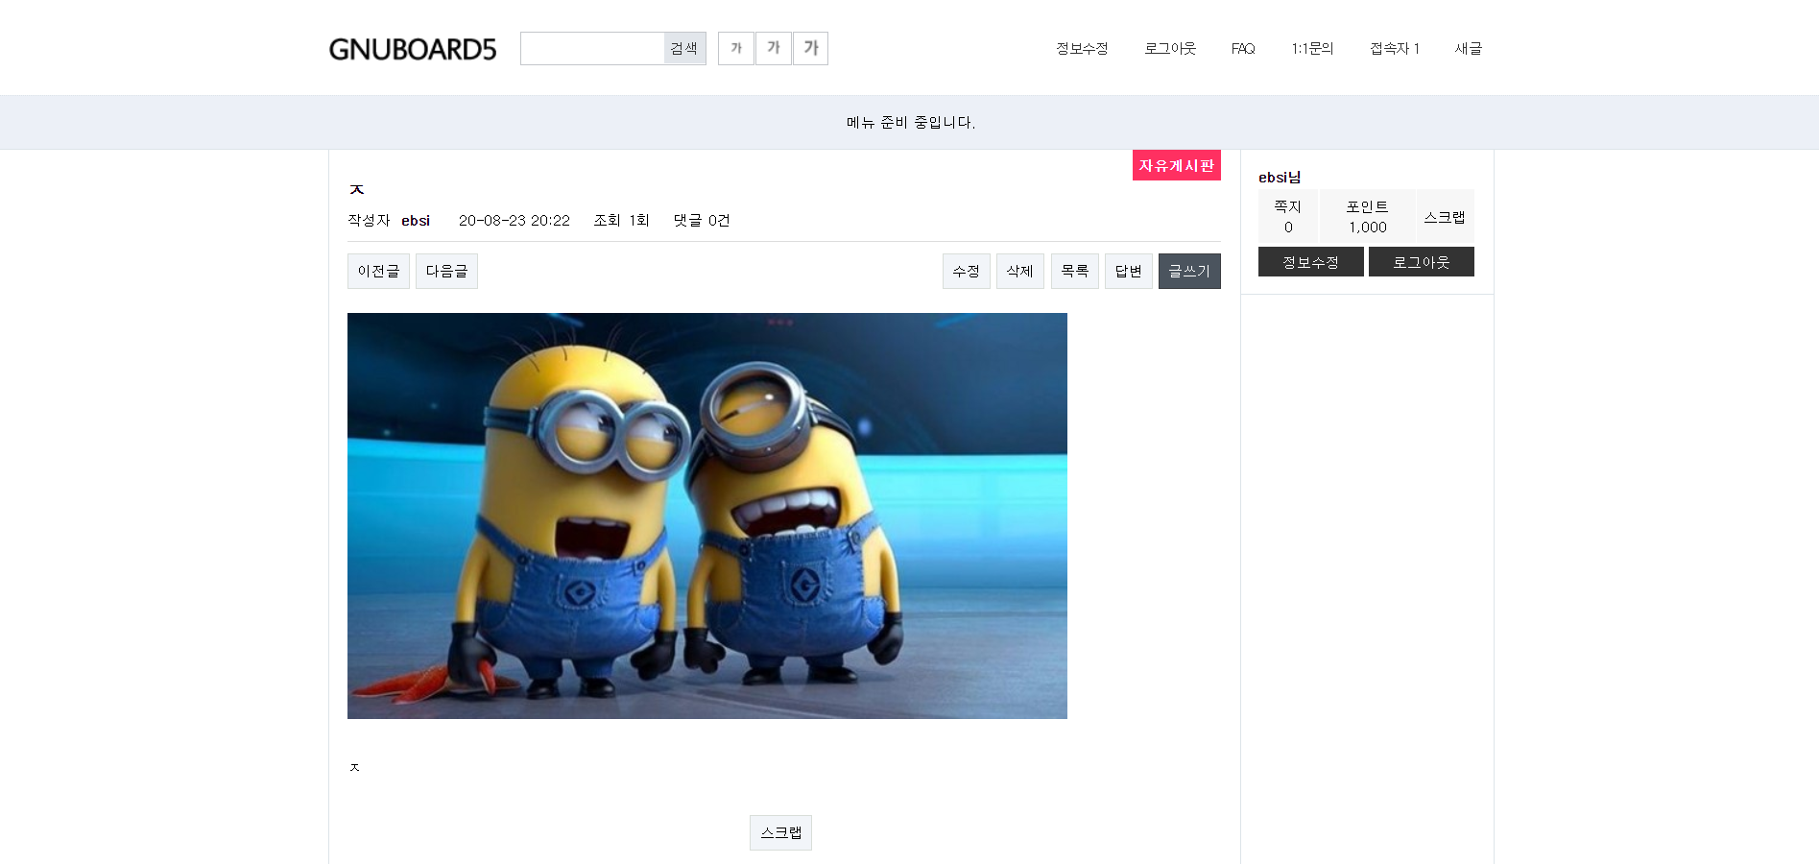Click the GNUBOARD5 logo
1819x864 pixels.
[413, 49]
